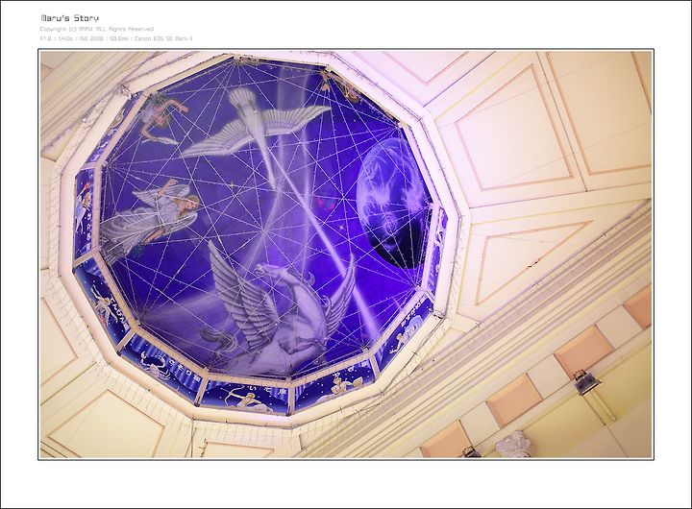Click the "Maru's Story" title text
The height and width of the screenshot is (509, 692).
(x=70, y=18)
